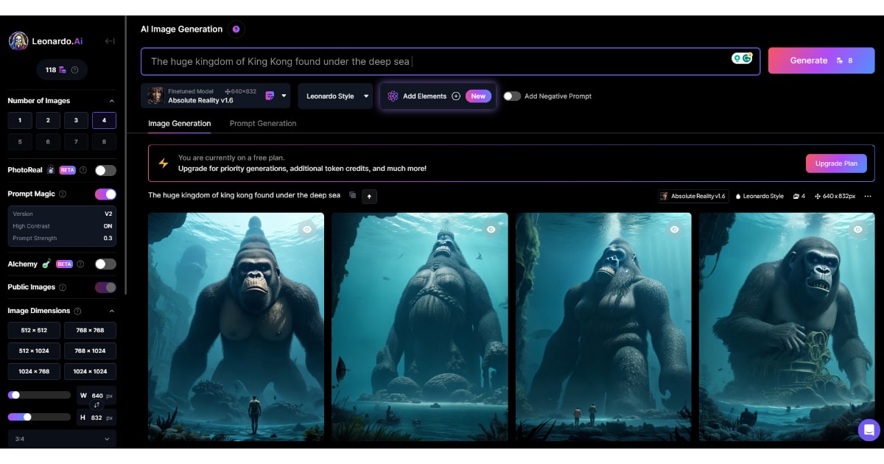Collapse the sidebar using the arrow icon

pyautogui.click(x=110, y=41)
